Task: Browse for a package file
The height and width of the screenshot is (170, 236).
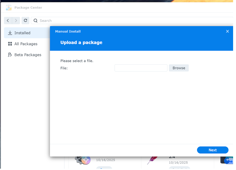Action: pyautogui.click(x=179, y=68)
